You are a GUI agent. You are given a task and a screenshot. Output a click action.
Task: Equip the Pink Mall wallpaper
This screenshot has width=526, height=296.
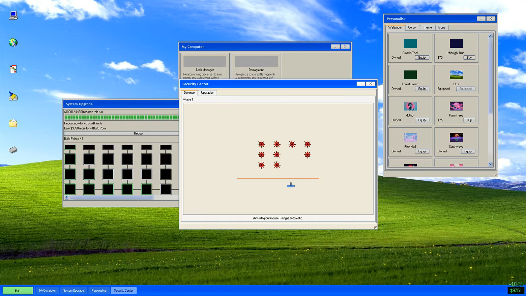coord(422,151)
